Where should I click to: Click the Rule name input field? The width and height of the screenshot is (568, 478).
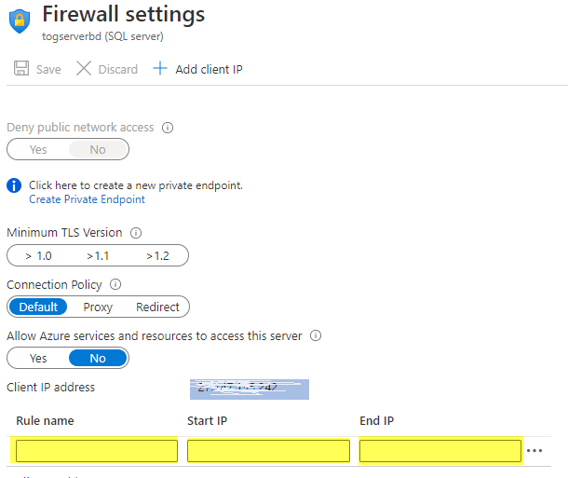[97, 451]
